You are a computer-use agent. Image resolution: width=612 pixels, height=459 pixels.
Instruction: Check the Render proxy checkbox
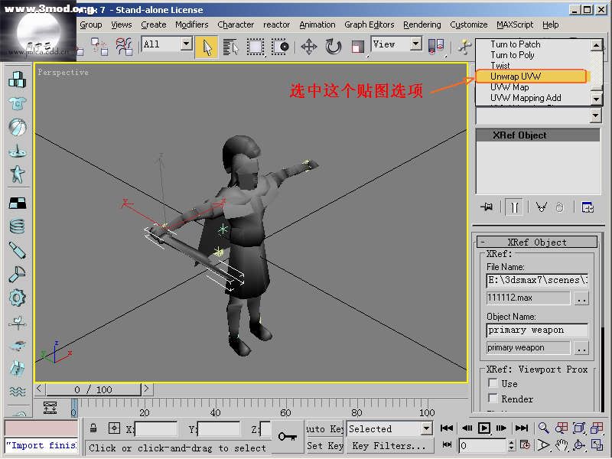tap(493, 399)
